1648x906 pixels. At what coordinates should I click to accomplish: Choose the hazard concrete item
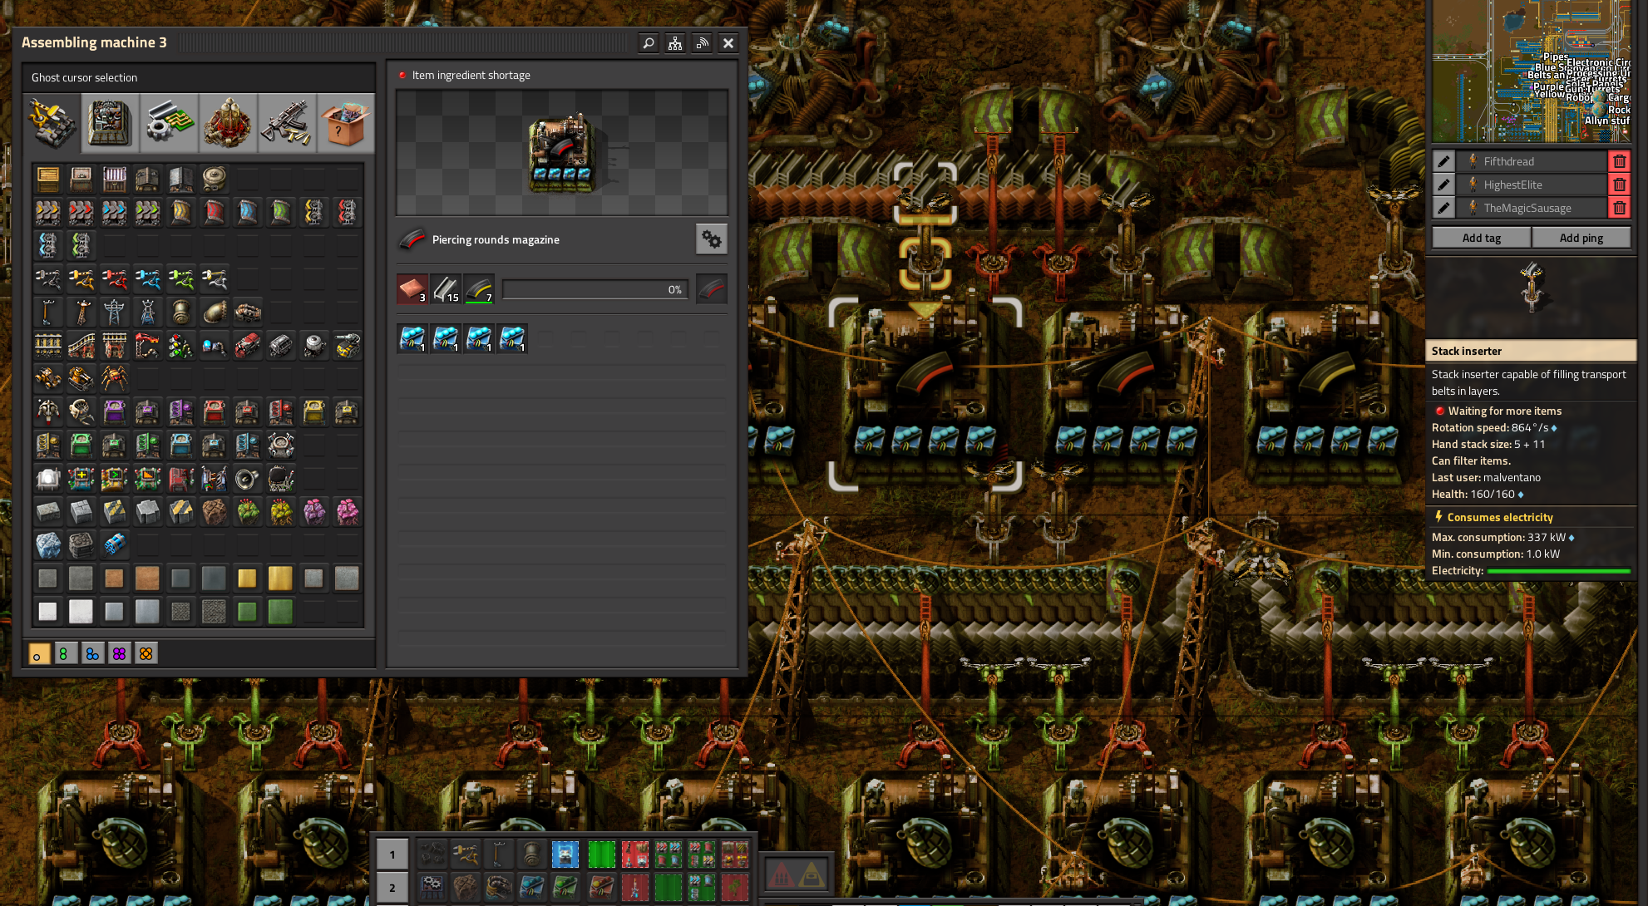115,511
